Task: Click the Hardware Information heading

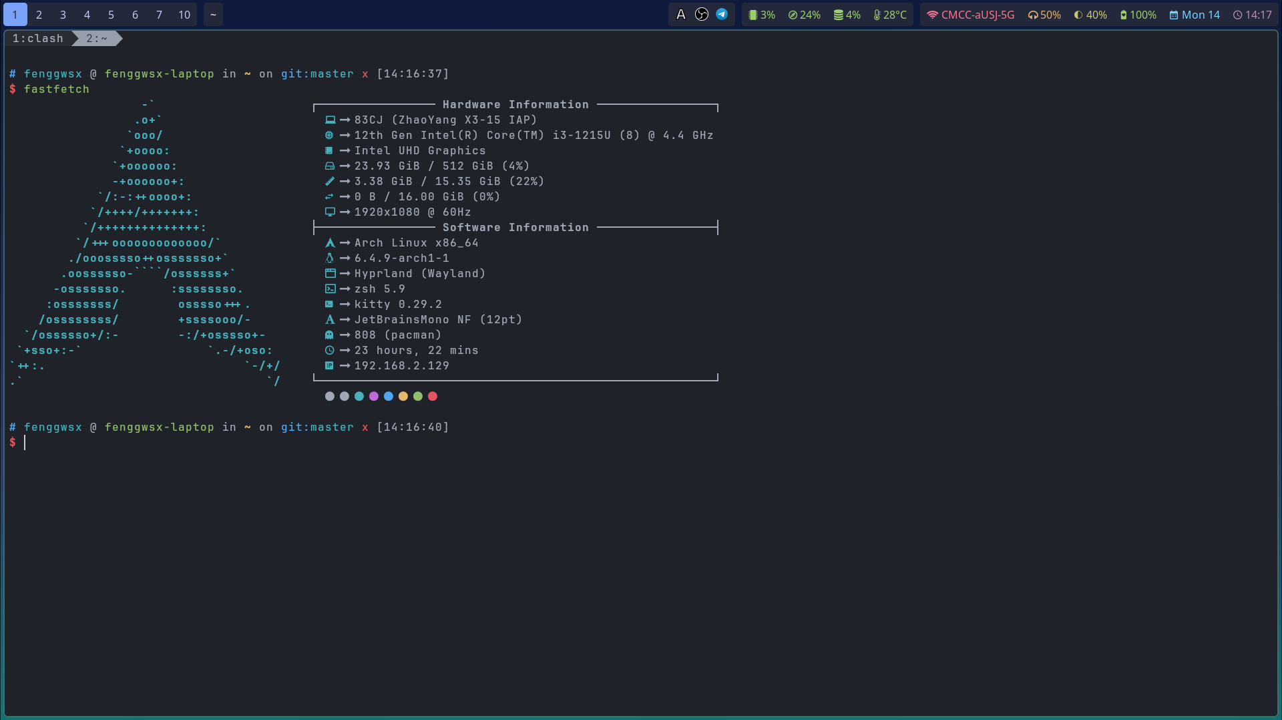Action: pos(515,105)
